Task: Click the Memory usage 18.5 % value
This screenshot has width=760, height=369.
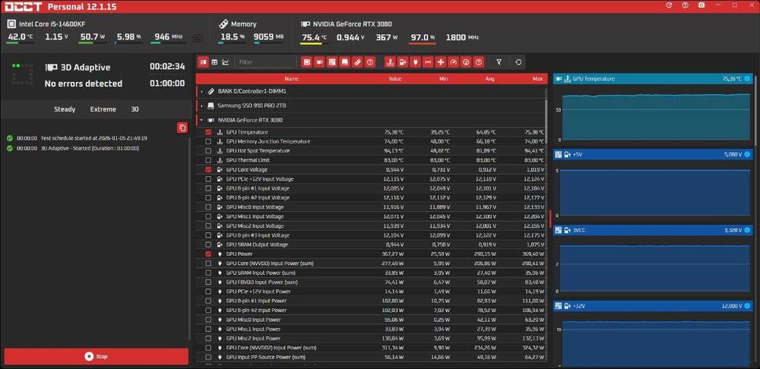Action: click(x=232, y=37)
